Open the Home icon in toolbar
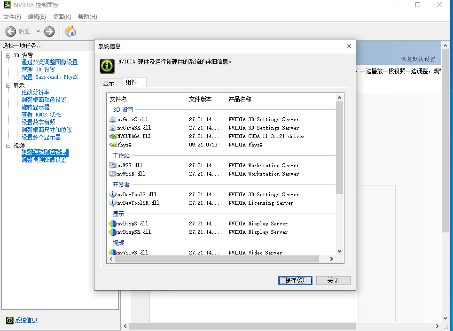The height and width of the screenshot is (331, 453). pyautogui.click(x=70, y=31)
